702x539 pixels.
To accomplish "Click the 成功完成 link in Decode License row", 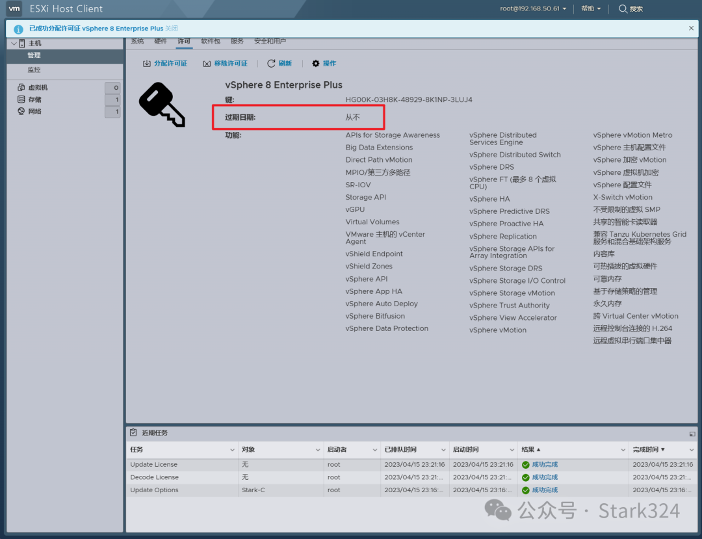I will coord(545,478).
